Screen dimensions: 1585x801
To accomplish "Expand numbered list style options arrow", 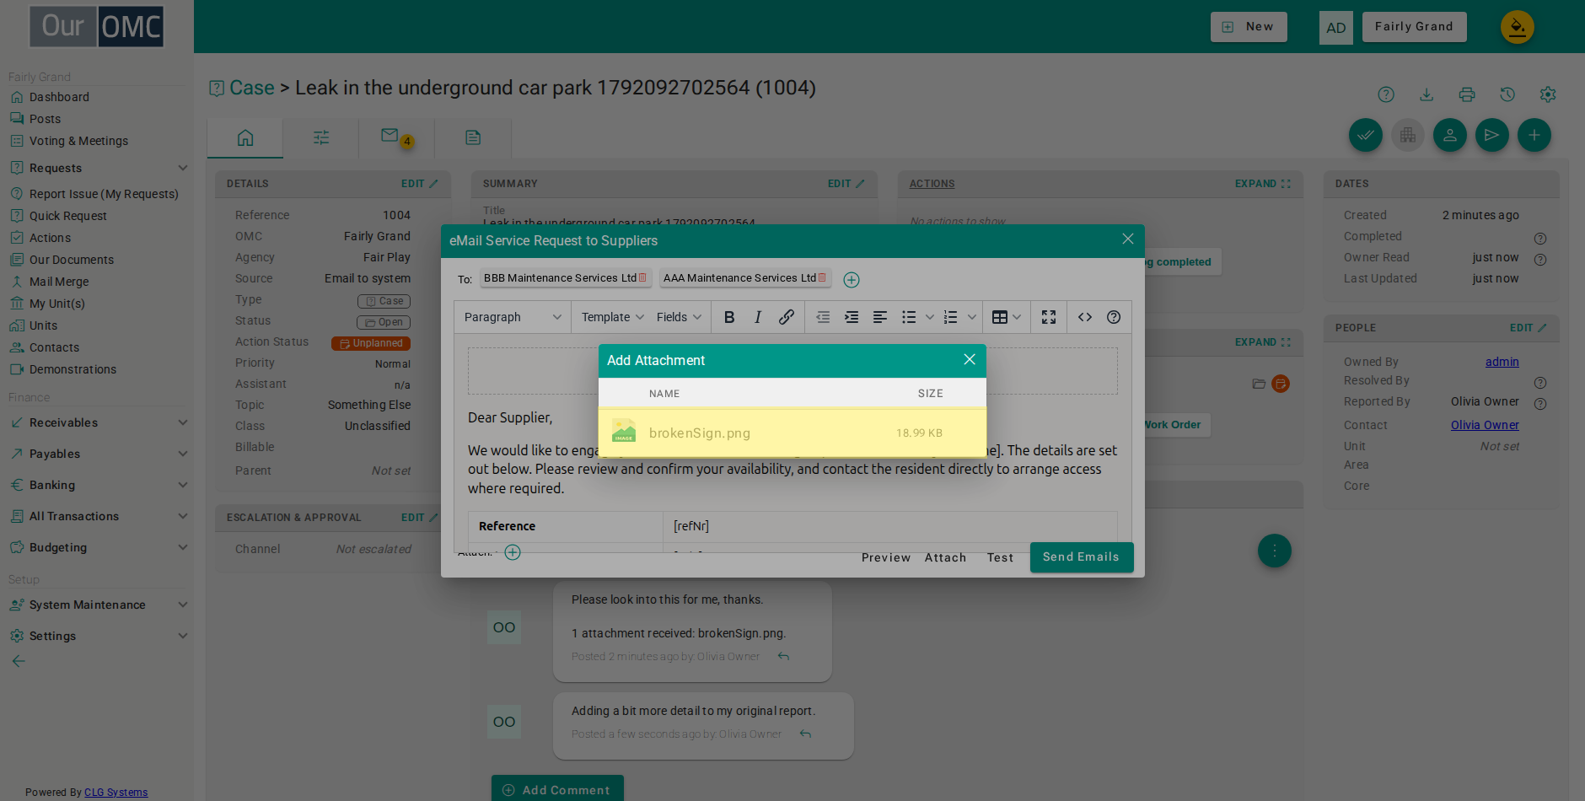I will (972, 317).
